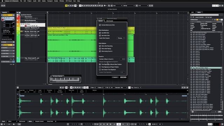Viewport: 224px width, 126px height.
Task: Open the Studio menu
Action: click(x=56, y=1)
